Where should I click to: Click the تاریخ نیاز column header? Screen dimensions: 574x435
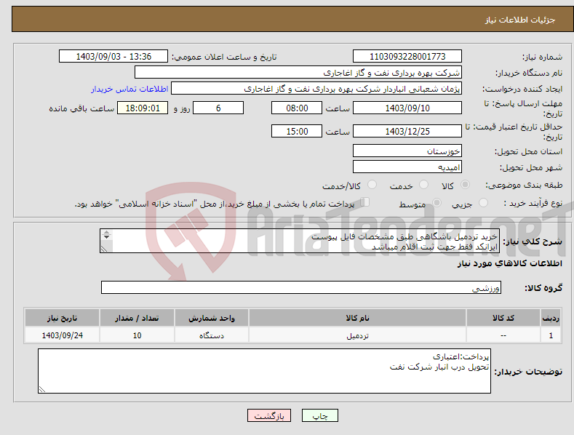click(63, 318)
